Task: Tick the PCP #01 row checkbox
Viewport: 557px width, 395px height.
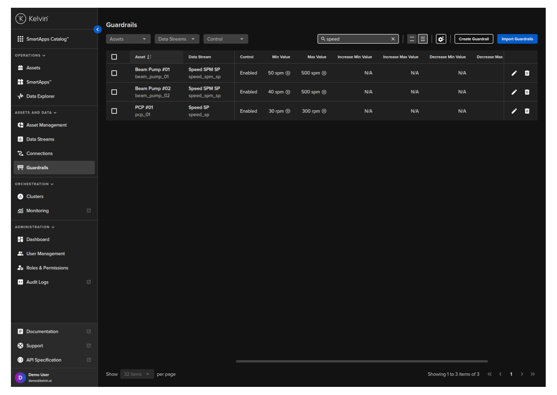Action: pyautogui.click(x=114, y=111)
